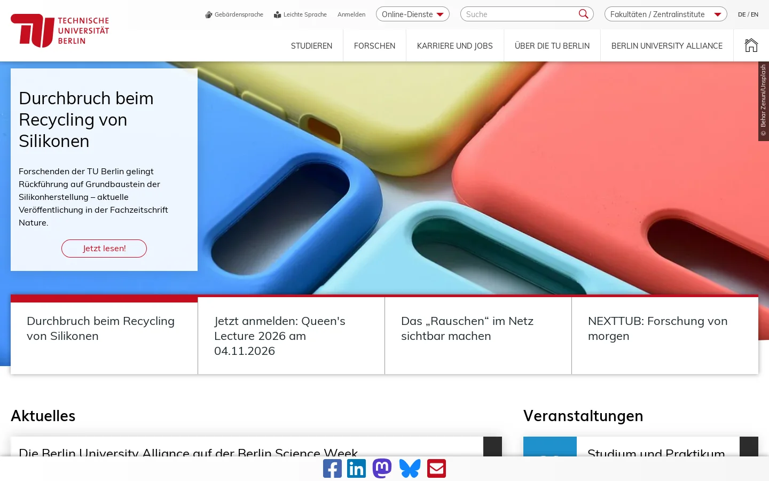Open KARRIERE UND JOBS menu
Screen dimensions: 769x481
pyautogui.click(x=455, y=46)
